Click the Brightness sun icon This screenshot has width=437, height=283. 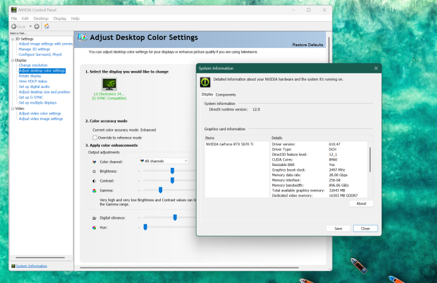click(x=94, y=171)
